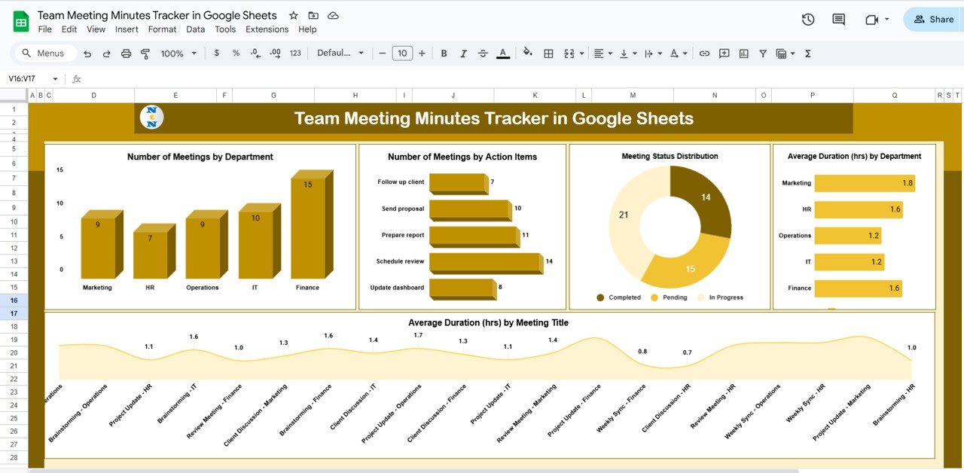Format selection as currency
The height and width of the screenshot is (473, 964).
[216, 53]
